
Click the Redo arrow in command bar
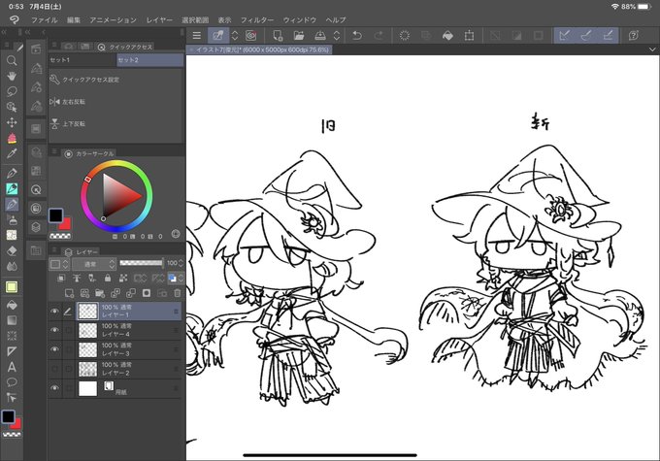coord(379,35)
